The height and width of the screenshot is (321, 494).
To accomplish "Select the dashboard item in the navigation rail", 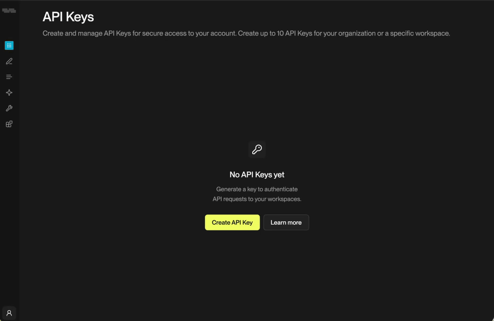I will tap(9, 45).
